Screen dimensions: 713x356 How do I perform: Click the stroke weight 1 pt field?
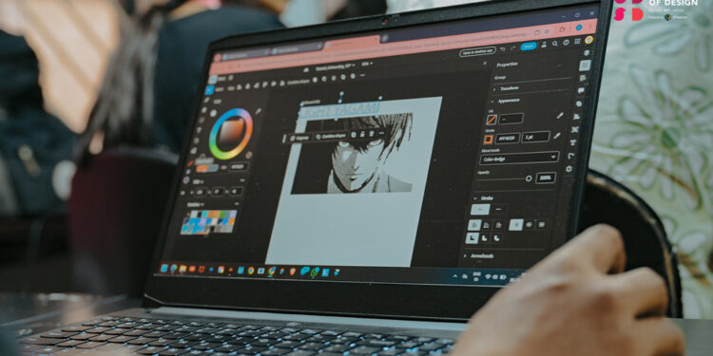click(535, 136)
